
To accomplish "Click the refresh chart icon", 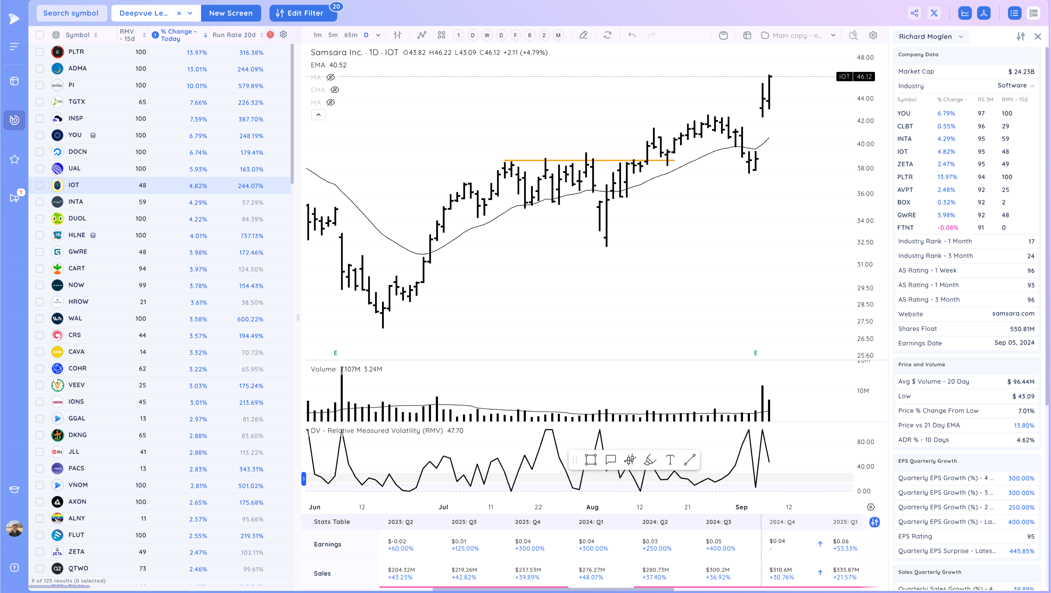I will [607, 35].
